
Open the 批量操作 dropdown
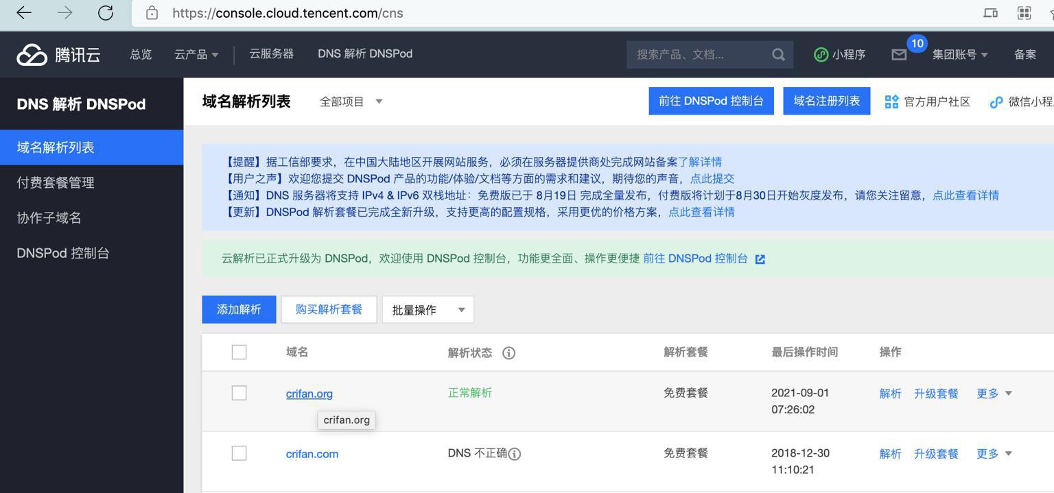(x=428, y=309)
